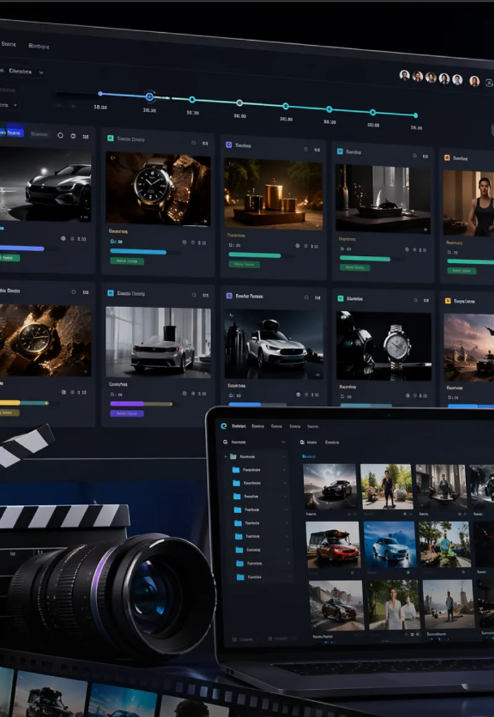Open the first menu item next to the laptop logo

click(238, 426)
